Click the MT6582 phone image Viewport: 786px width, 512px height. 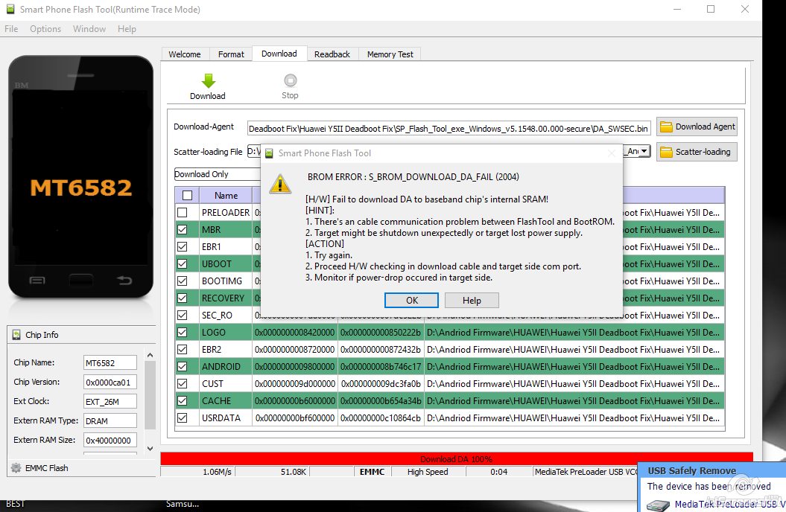point(80,176)
